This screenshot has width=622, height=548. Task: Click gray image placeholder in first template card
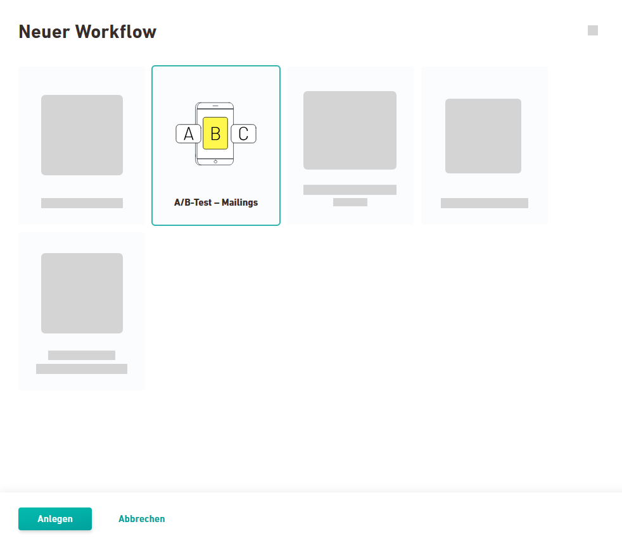coord(82,135)
